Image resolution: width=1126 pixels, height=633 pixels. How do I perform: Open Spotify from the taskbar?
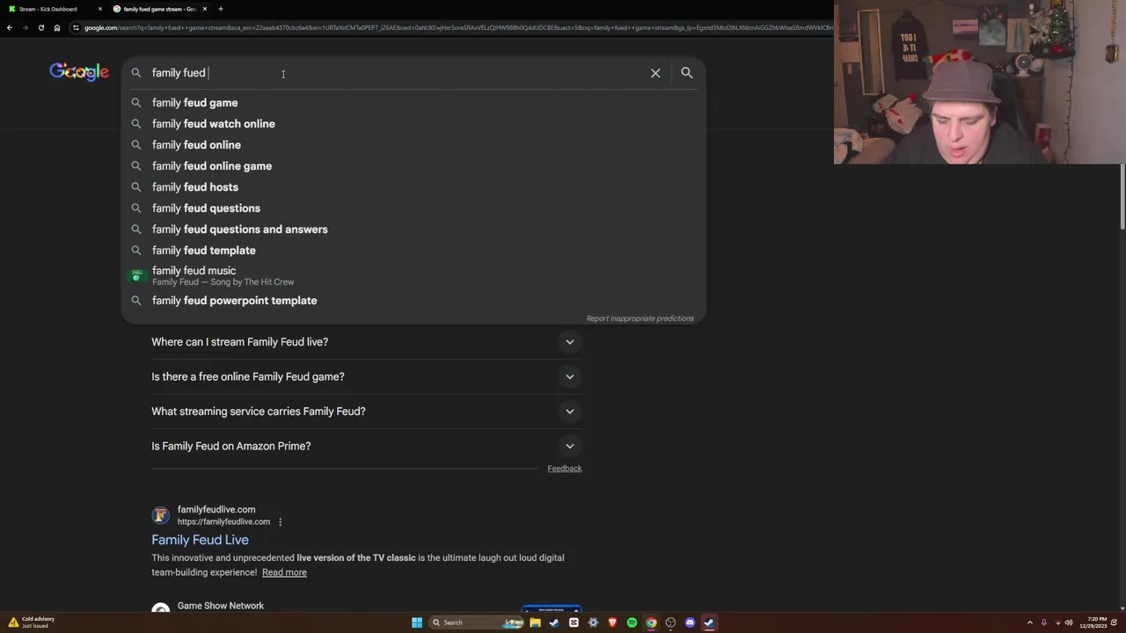point(632,622)
